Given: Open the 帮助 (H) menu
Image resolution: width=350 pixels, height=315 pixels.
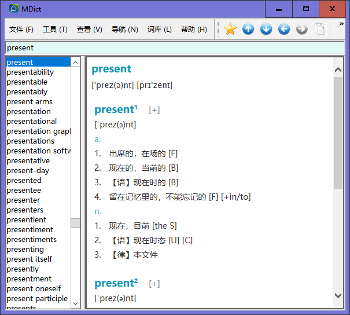Looking at the screenshot, I should click(194, 30).
